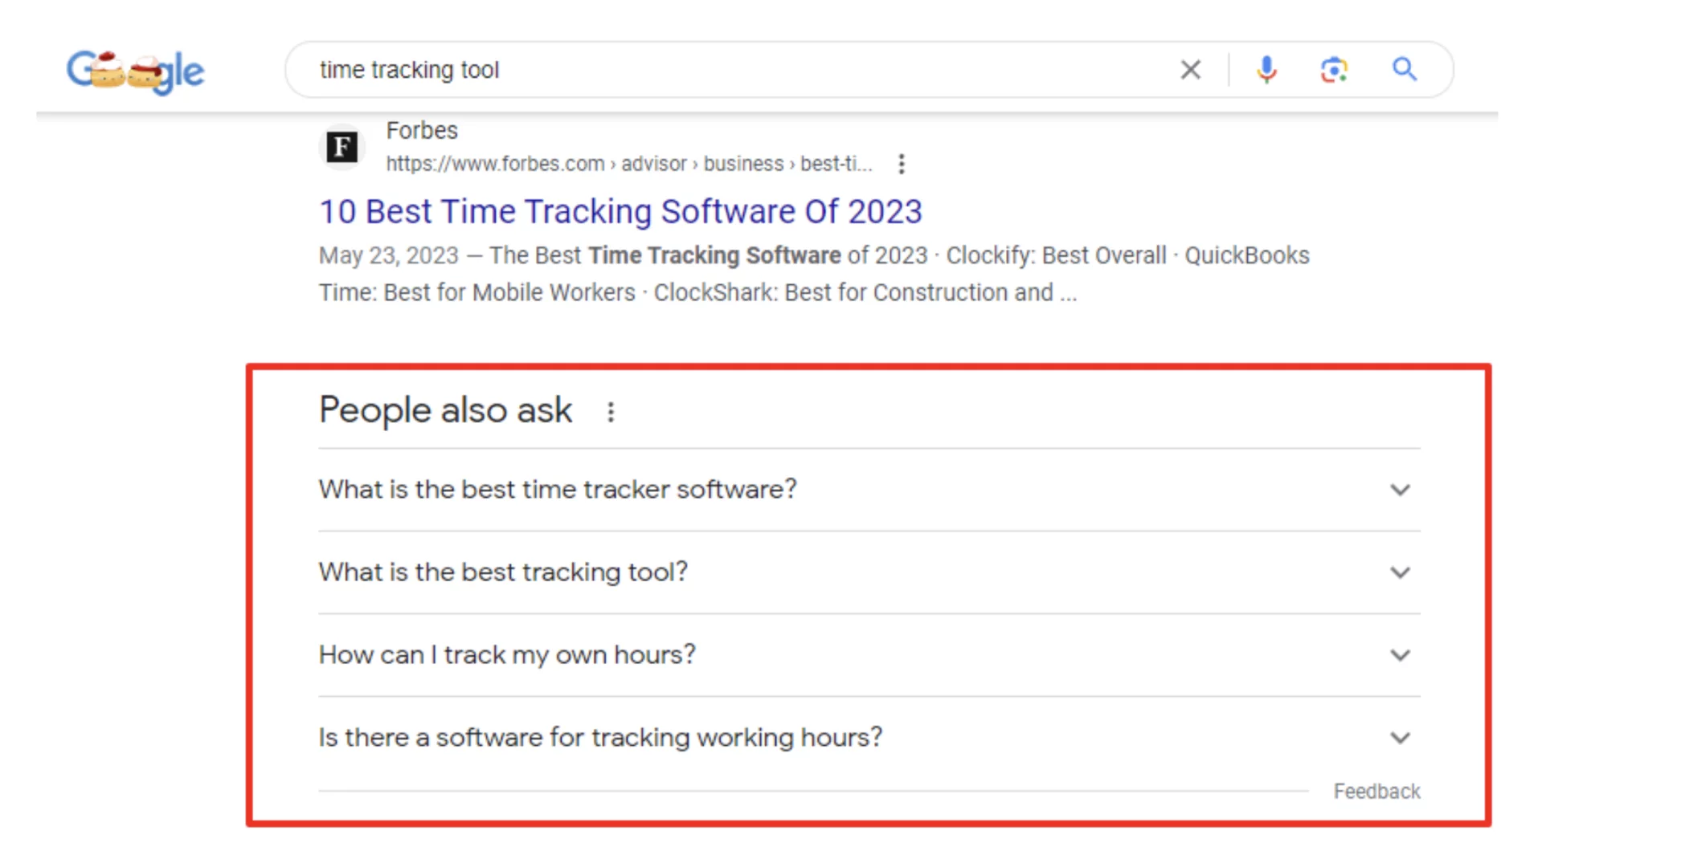
Task: Open '10 Best Time Tracking Software Of 2023' link
Action: click(620, 212)
